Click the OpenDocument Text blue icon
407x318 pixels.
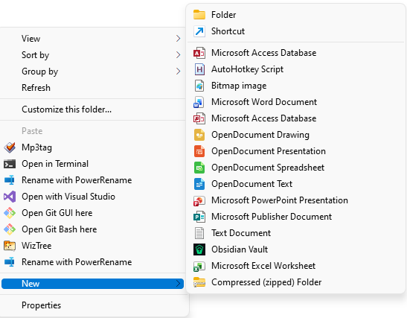(199, 184)
